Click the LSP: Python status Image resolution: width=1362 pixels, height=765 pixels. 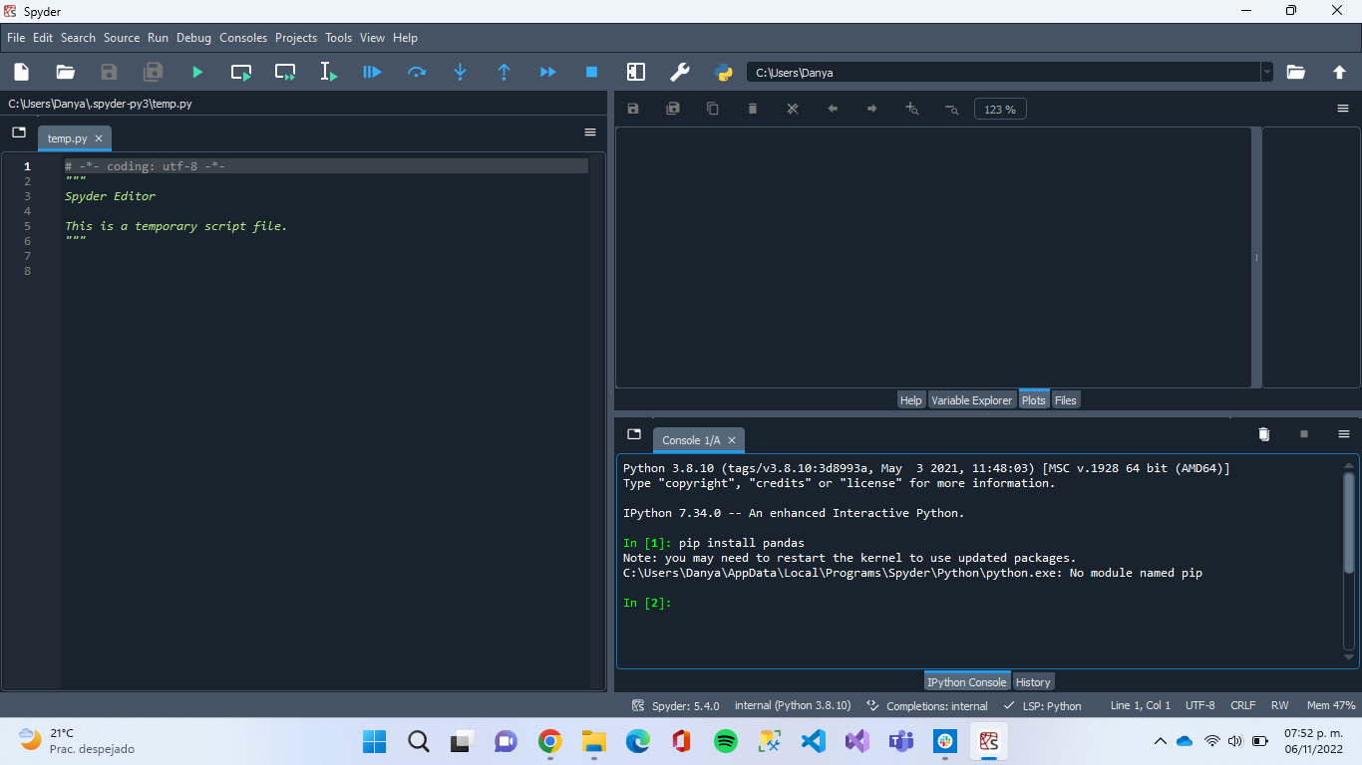point(1042,705)
